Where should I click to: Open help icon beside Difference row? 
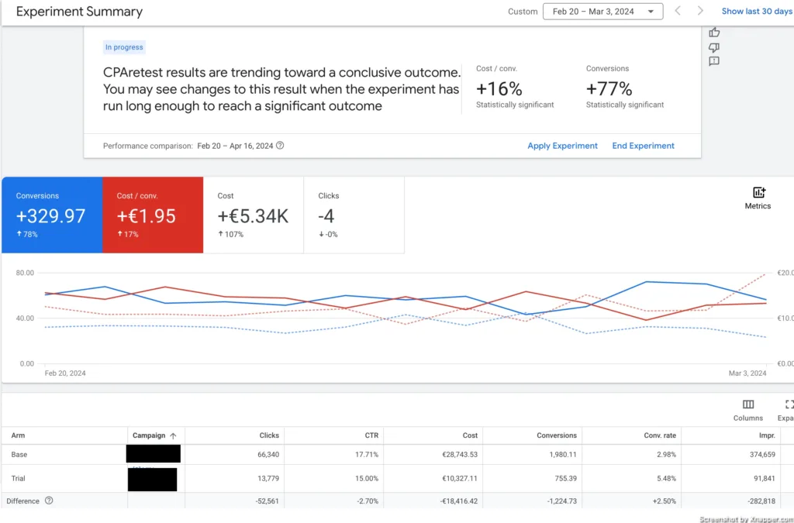[x=49, y=501]
